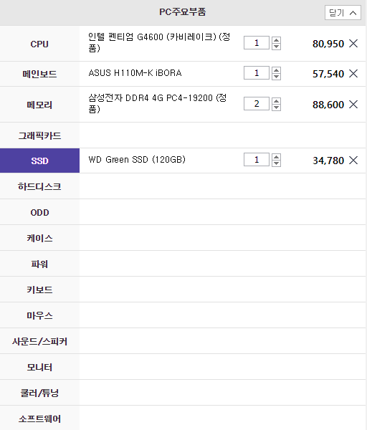This screenshot has width=367, height=430.
Task: Increase CPU quantity with up arrow
Action: (x=276, y=40)
